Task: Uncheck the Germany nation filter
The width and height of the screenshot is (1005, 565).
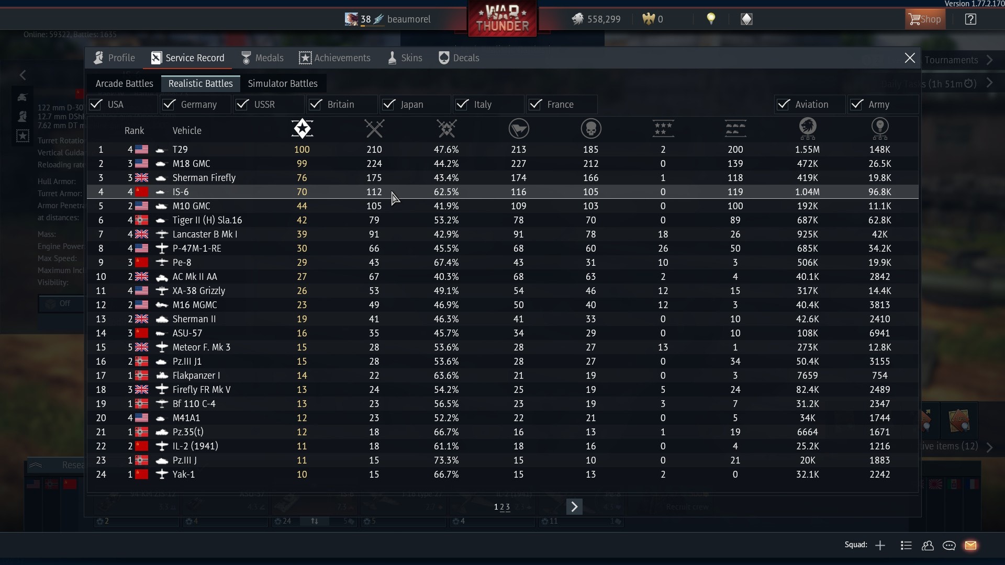Action: (169, 105)
